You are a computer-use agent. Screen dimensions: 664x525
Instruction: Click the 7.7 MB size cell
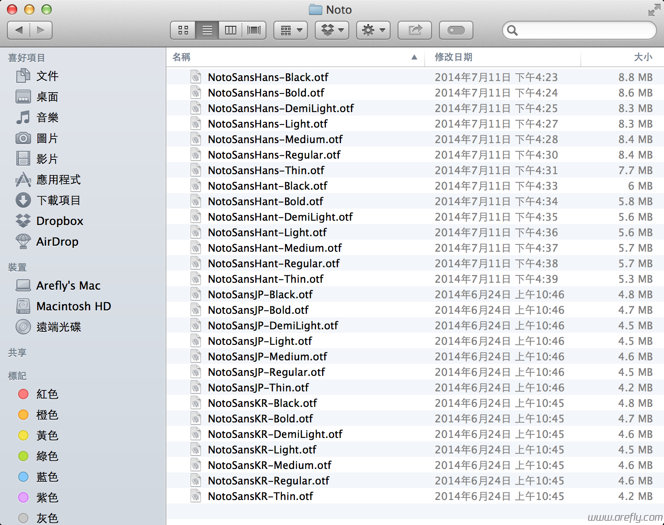pos(636,170)
